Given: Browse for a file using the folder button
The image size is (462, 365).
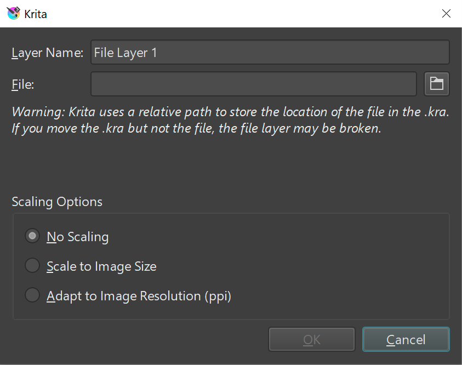Looking at the screenshot, I should pyautogui.click(x=436, y=83).
